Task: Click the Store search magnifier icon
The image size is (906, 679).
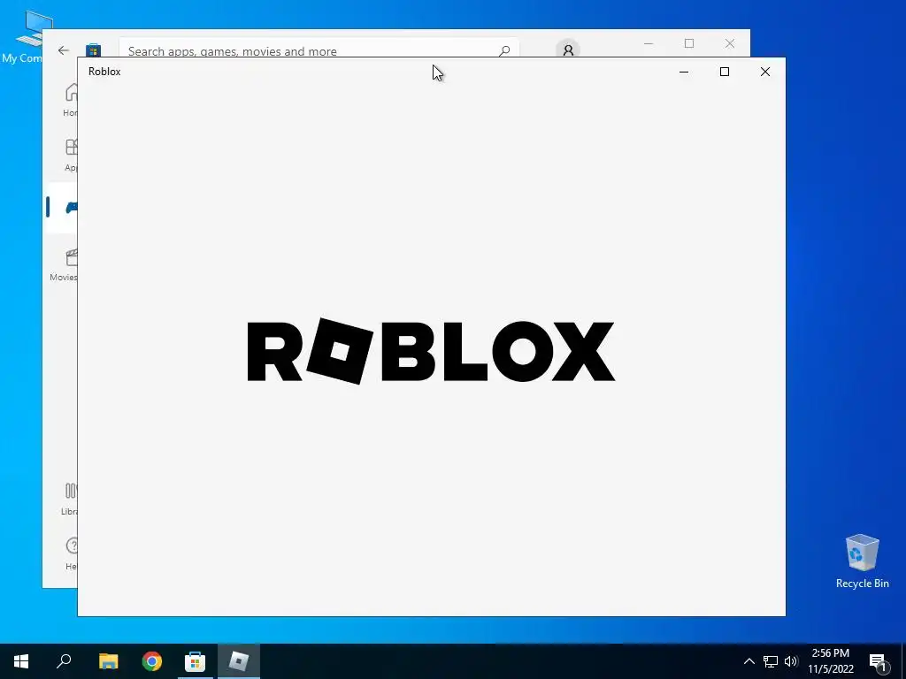Action: [x=504, y=50]
